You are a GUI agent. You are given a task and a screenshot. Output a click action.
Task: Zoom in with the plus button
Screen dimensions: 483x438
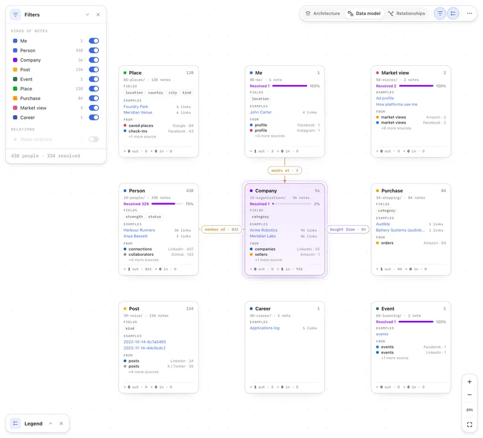tap(470, 382)
